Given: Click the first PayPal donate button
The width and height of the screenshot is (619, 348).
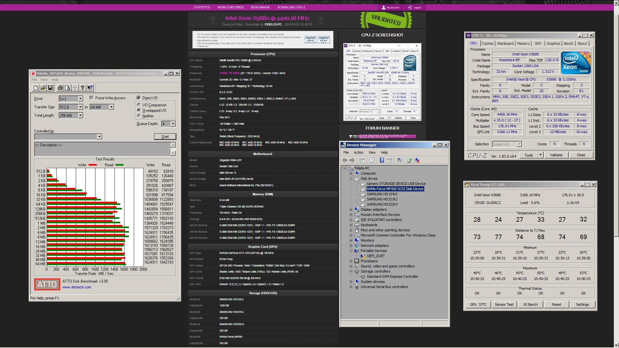Looking at the screenshot, I should click(310, 40).
